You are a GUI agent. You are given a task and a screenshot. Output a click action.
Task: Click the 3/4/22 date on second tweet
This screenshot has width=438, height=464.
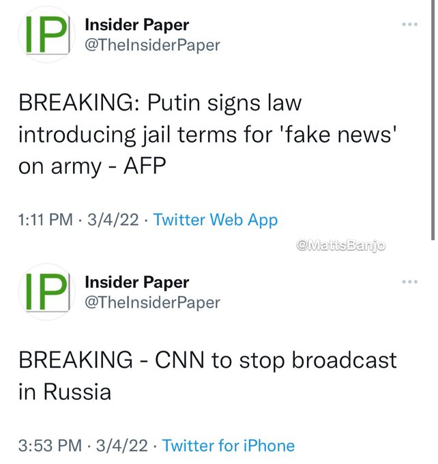click(x=121, y=446)
